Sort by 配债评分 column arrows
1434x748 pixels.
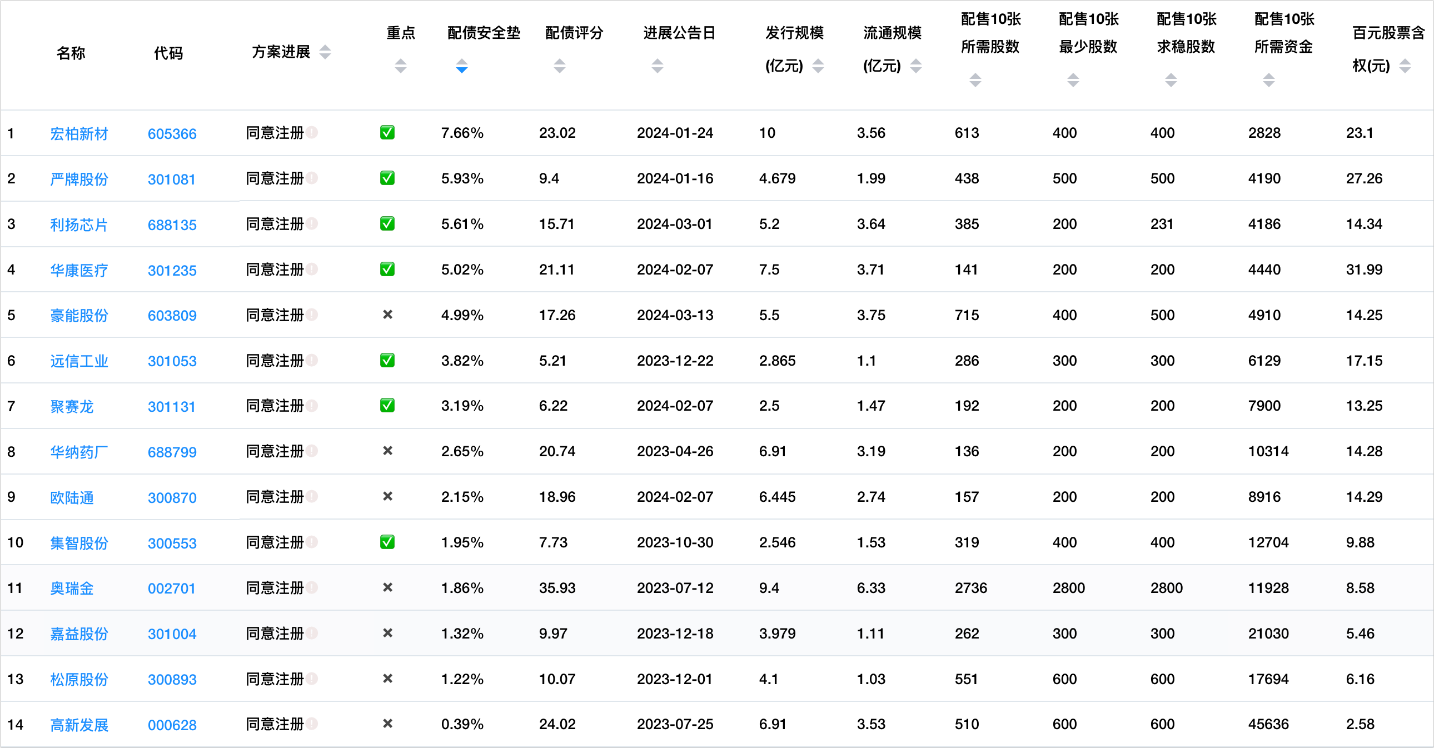click(x=560, y=66)
